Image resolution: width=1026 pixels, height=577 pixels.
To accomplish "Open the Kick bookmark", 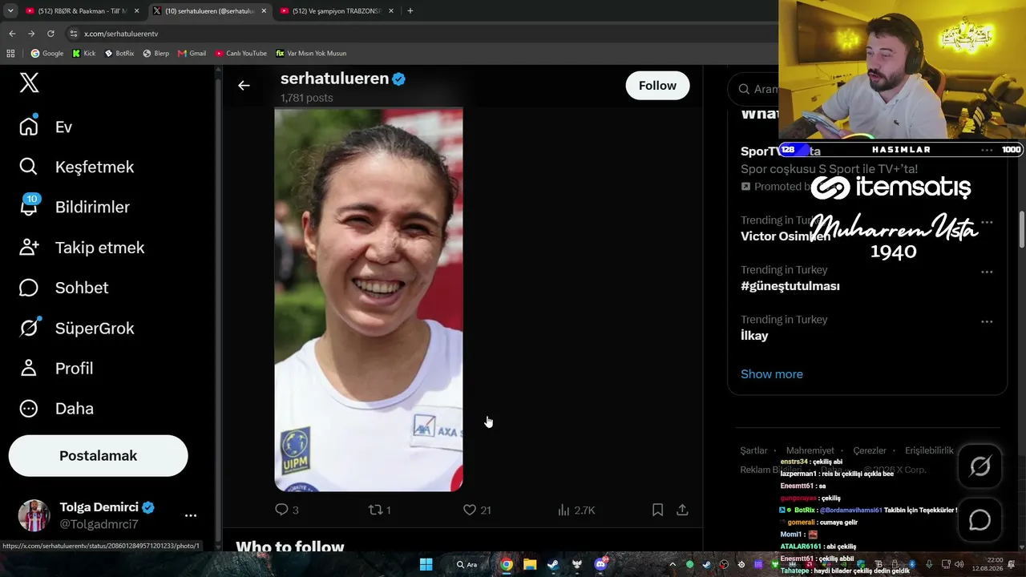I will coord(83,54).
